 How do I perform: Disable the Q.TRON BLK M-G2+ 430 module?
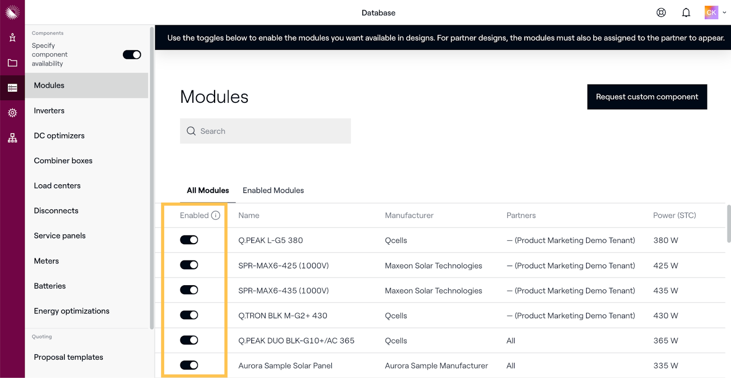(189, 315)
